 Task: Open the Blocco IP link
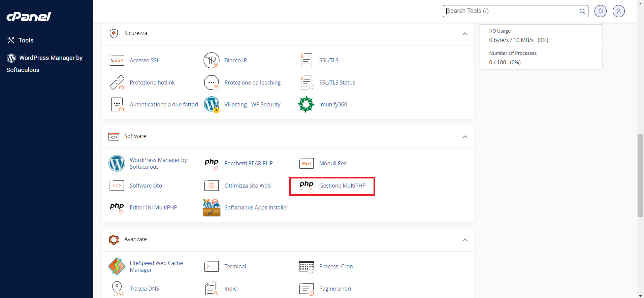coord(235,60)
